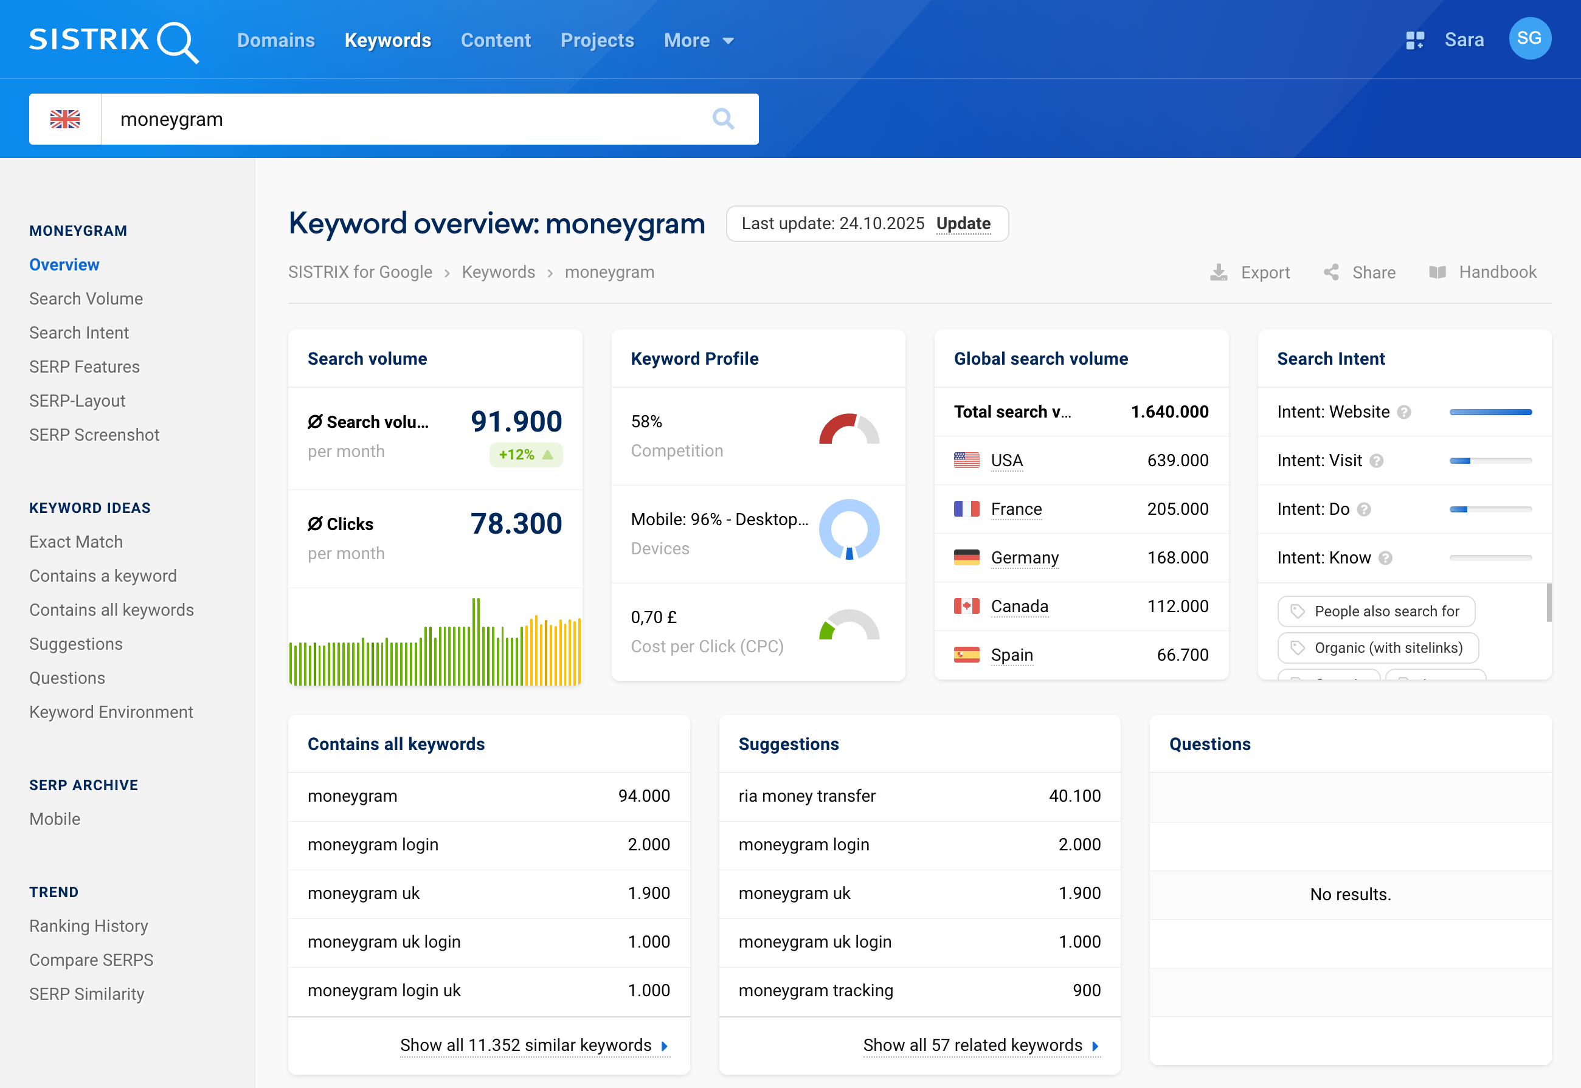The width and height of the screenshot is (1581, 1088).
Task: Click the Update button for keyword data
Action: pyautogui.click(x=964, y=224)
